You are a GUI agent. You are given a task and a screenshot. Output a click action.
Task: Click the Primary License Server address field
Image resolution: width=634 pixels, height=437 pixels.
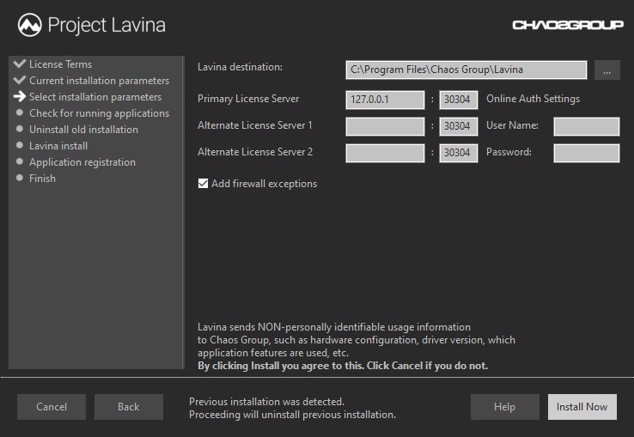[x=385, y=100]
